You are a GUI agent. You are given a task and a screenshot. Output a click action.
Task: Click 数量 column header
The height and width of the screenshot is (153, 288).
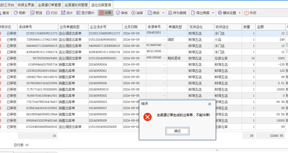pyautogui.click(x=249, y=27)
